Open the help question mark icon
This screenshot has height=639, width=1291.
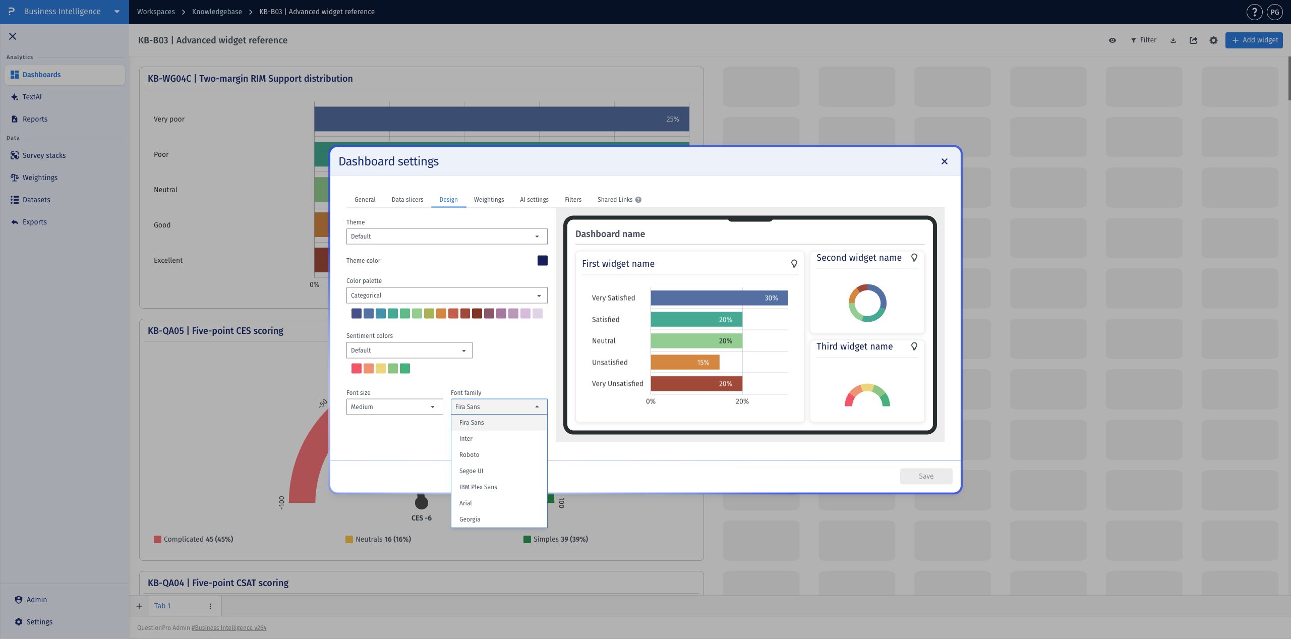pyautogui.click(x=1254, y=12)
